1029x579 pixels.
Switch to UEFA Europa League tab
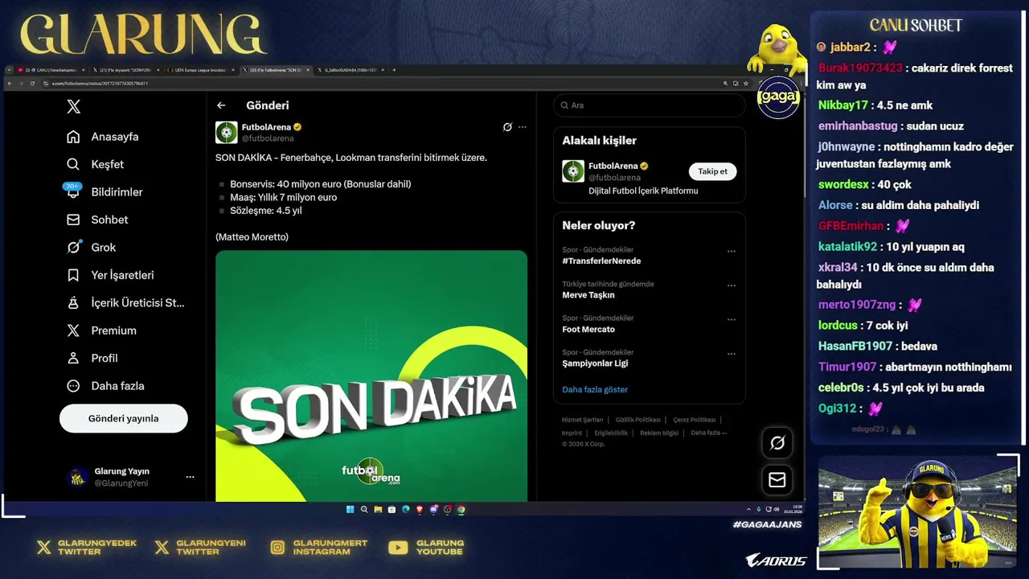(199, 70)
